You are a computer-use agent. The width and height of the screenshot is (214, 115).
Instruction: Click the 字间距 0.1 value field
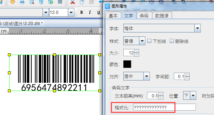click(179, 76)
